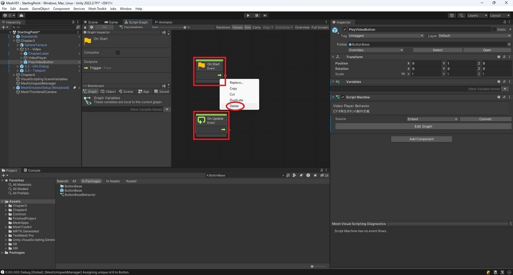Open Hierarchy search window icon
Screen dimensions: 513x275
coord(78,27)
